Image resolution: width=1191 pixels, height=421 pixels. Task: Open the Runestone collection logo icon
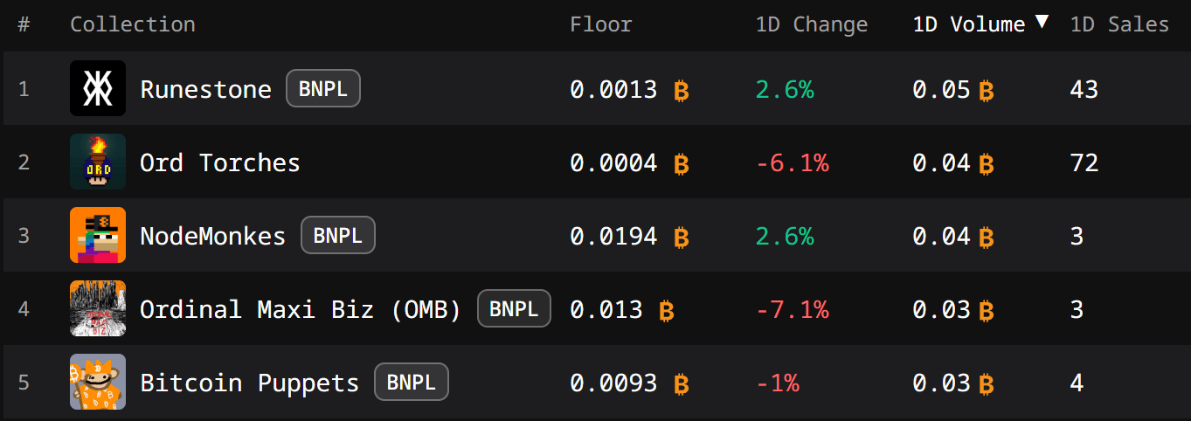click(x=98, y=88)
